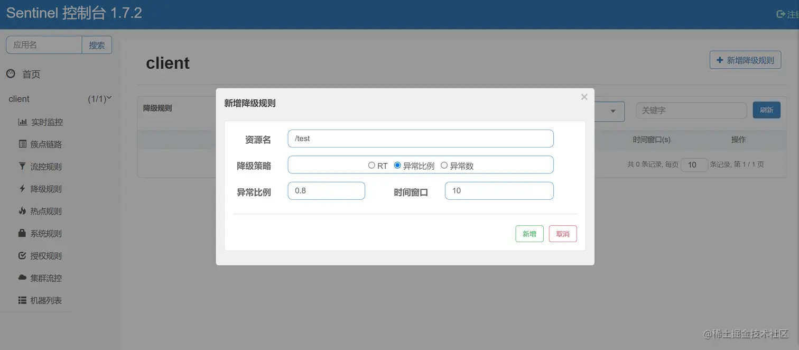Click the check-square icon for 授权规则

click(22, 255)
